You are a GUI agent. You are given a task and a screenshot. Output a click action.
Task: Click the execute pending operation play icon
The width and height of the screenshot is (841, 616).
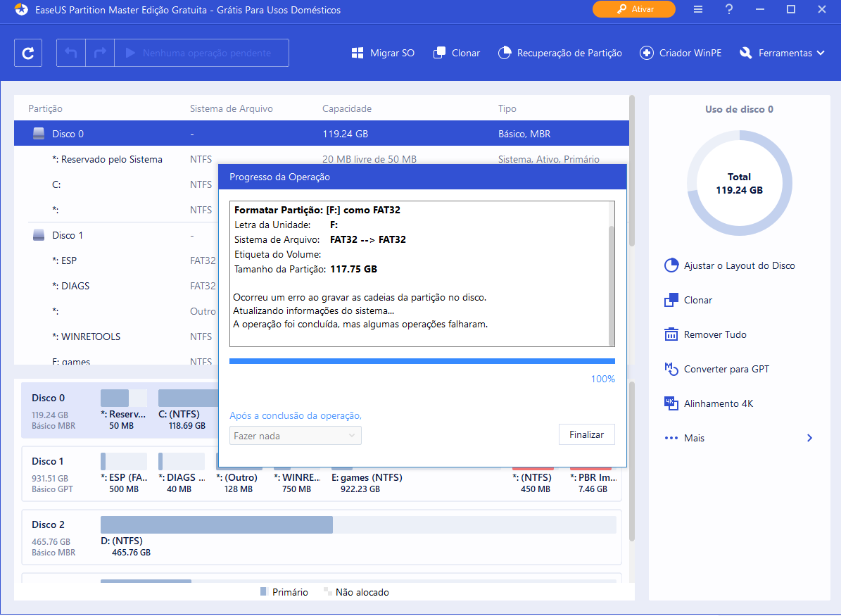[129, 53]
